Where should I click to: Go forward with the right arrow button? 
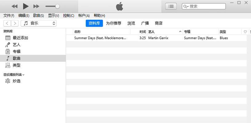click(x=15, y=23)
